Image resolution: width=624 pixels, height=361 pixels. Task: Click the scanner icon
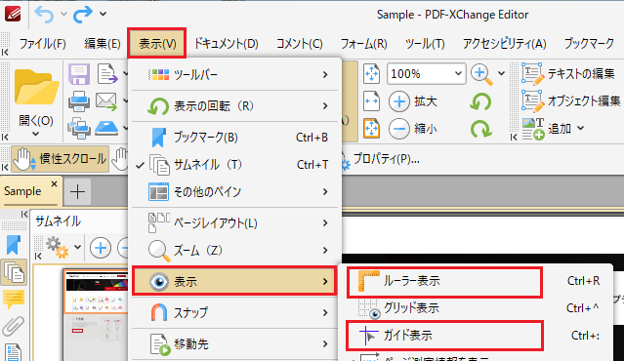106,128
